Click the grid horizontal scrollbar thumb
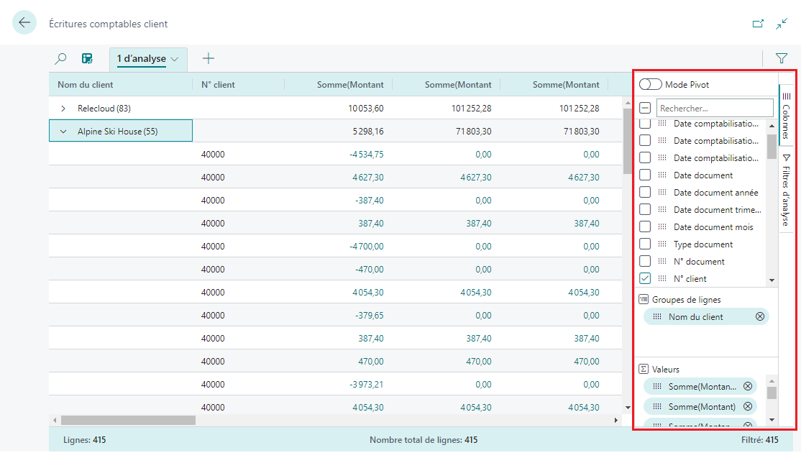801x458 pixels. (128, 420)
